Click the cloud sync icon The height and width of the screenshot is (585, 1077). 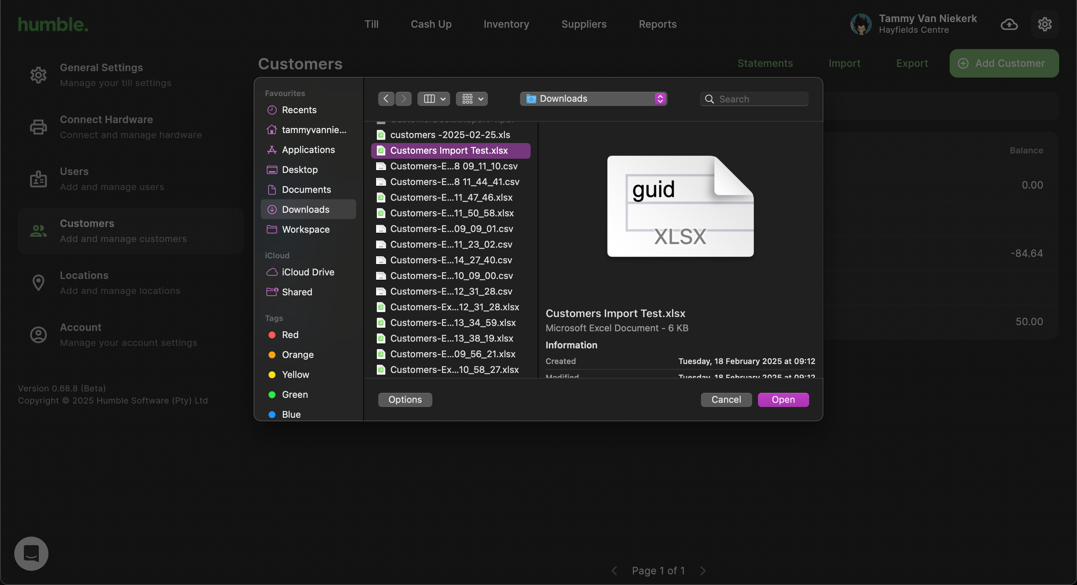[1009, 24]
